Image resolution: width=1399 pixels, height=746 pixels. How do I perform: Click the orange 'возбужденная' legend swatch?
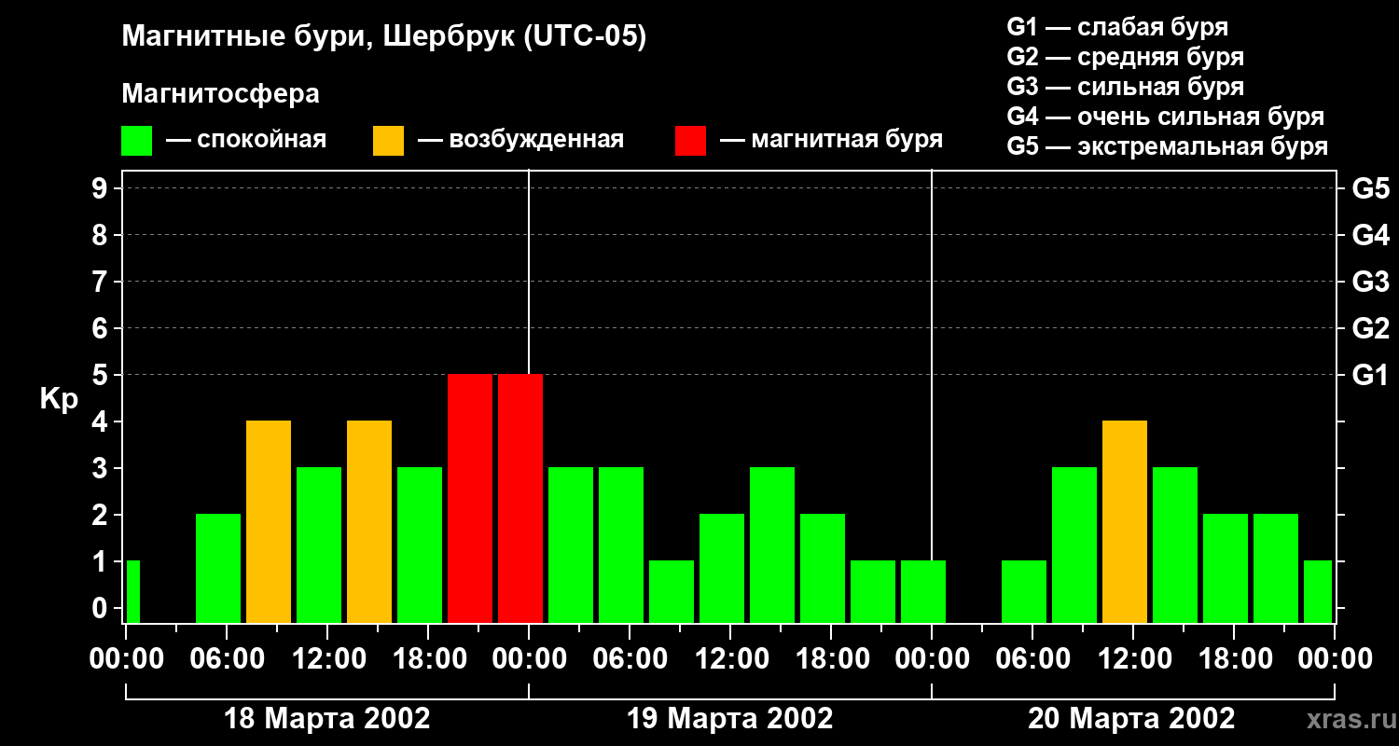(389, 141)
